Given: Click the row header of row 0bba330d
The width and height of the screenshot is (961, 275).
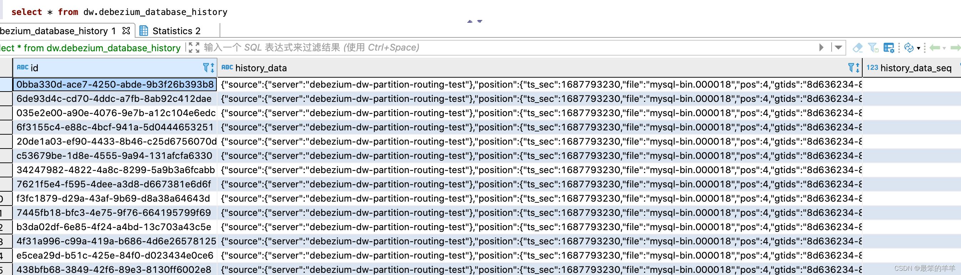Looking at the screenshot, I should (x=6, y=84).
